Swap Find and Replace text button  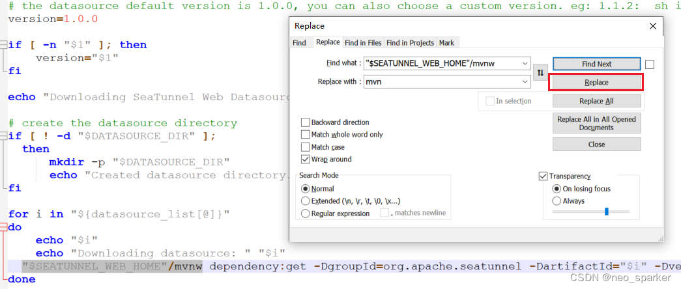[x=540, y=72]
